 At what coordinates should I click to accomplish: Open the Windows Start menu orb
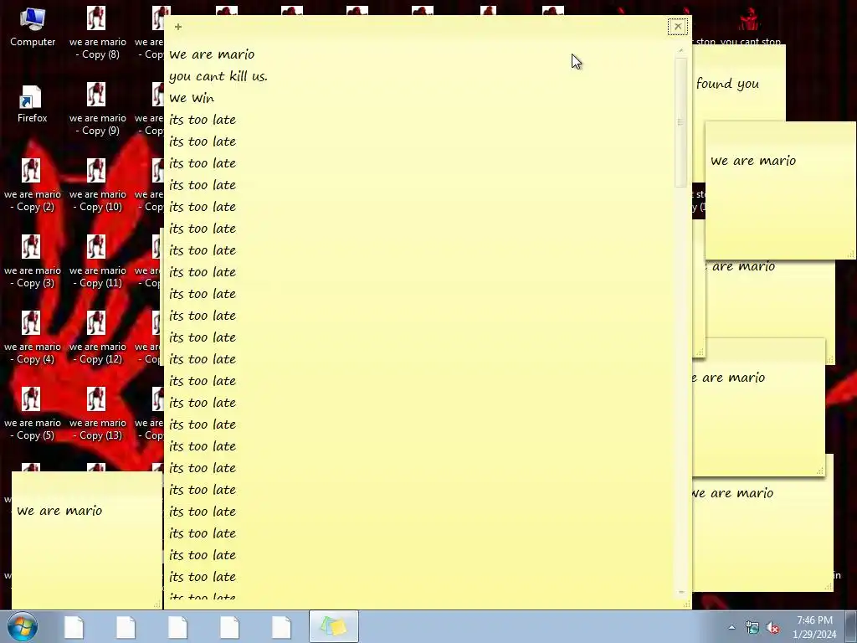pos(23,627)
